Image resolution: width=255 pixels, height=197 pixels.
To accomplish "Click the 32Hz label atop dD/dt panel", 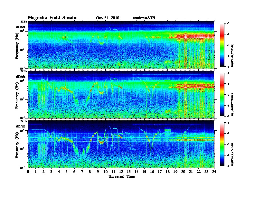I will point(24,71).
